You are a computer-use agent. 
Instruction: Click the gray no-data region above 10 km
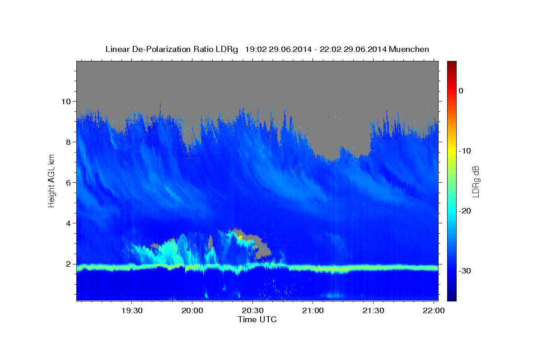(x=257, y=81)
